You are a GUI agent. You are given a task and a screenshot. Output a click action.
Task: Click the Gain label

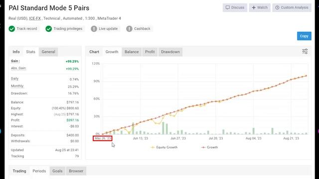click(15, 61)
